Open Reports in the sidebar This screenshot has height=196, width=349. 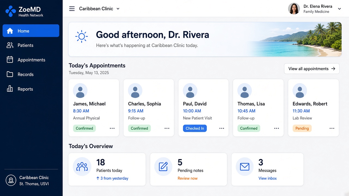[31, 89]
